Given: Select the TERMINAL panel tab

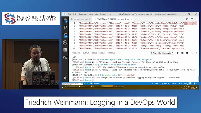Looking at the screenshot, I should pos(111,53).
